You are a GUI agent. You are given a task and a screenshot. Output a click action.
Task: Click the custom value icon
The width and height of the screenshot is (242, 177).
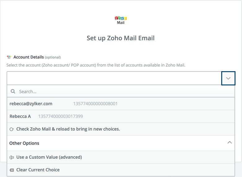(12, 157)
